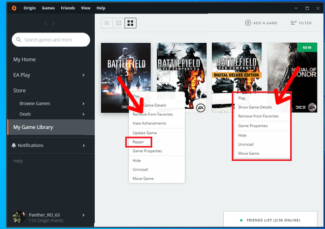Image resolution: width=325 pixels, height=229 pixels.
Task: Choose View Achievements menu entry
Action: [x=149, y=123]
